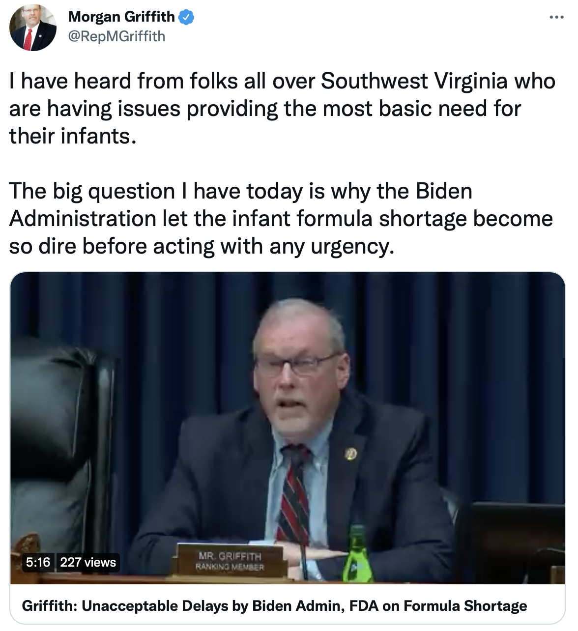The image size is (578, 631).
Task: Click the tweet's first paragraph about infants
Action: tap(275, 109)
